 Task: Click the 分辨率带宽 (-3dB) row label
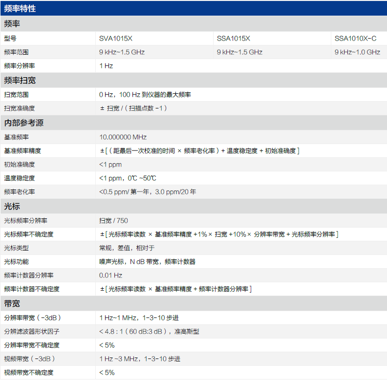click(32, 318)
